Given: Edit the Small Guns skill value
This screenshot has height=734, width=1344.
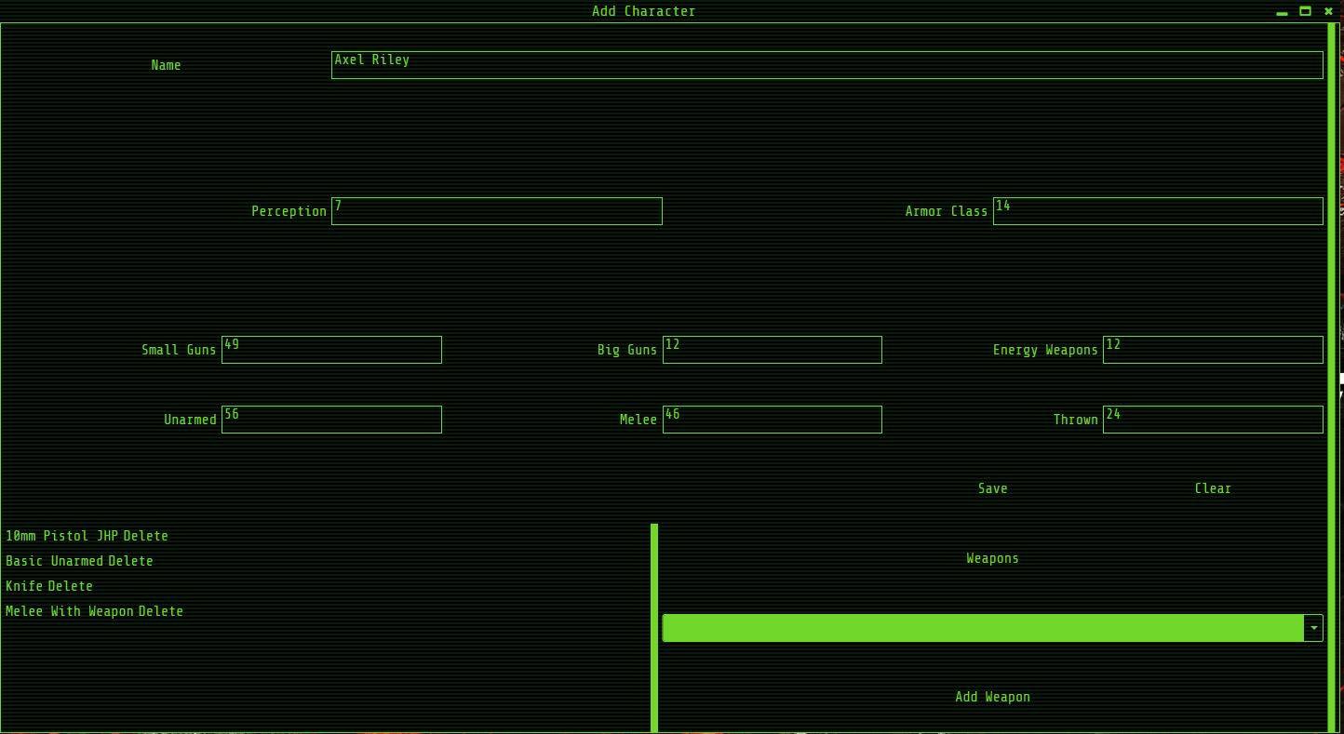Looking at the screenshot, I should pos(331,350).
